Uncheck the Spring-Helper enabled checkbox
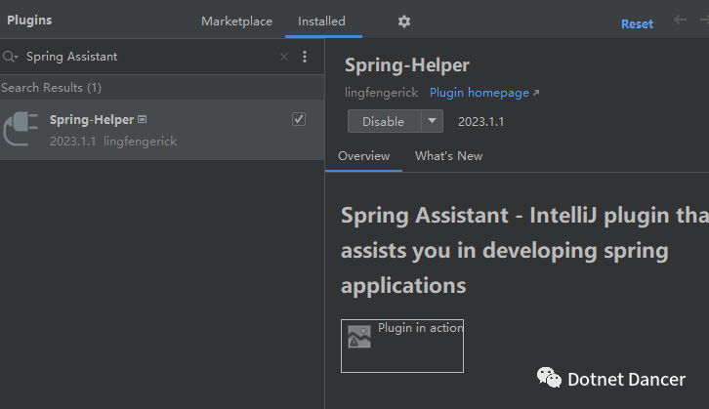Screen dimensions: 709x409 click(x=299, y=119)
